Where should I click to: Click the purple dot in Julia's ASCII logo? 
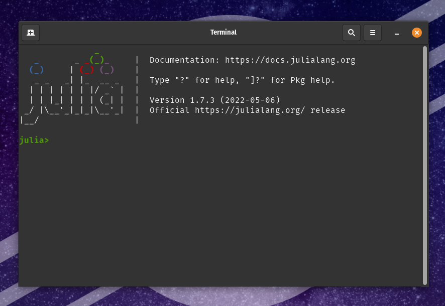[x=107, y=69]
